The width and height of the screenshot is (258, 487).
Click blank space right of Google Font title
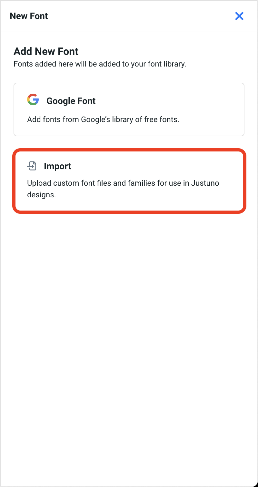tap(177, 101)
